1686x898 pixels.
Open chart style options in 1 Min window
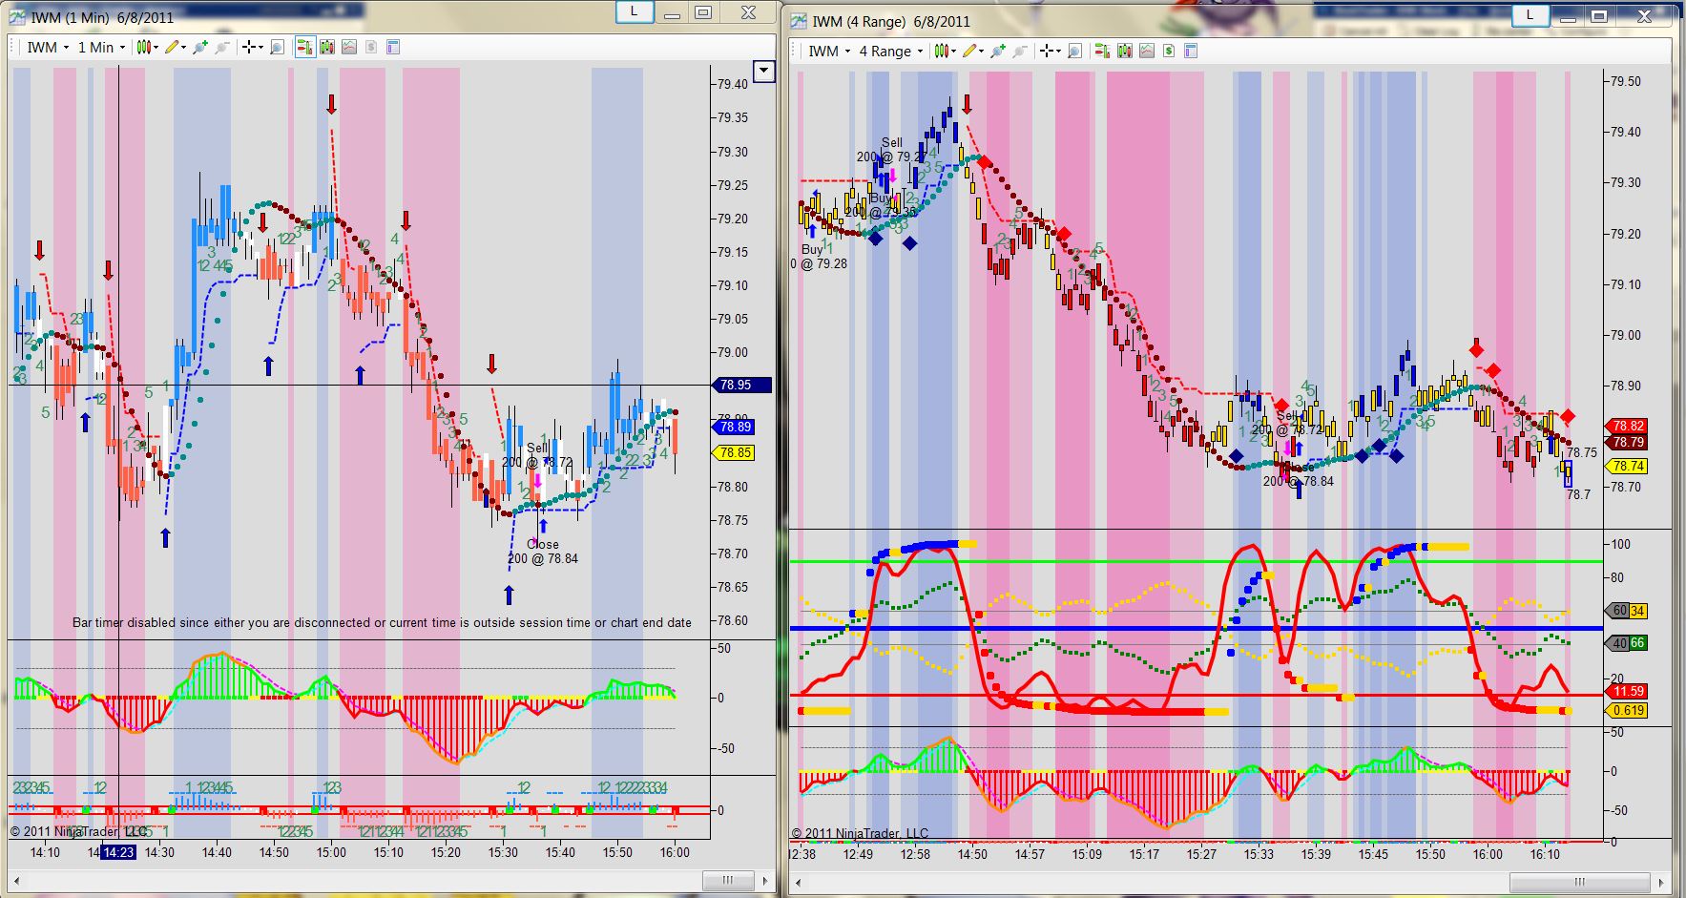pos(144,47)
